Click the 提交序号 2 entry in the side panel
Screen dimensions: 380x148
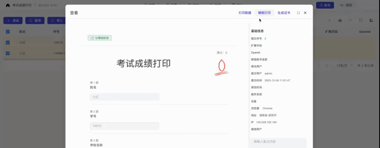click(259, 39)
